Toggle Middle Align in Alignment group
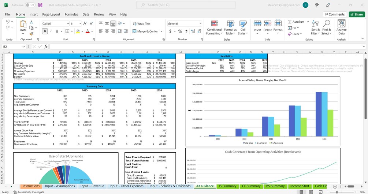368x194 pixels. tap(107, 23)
